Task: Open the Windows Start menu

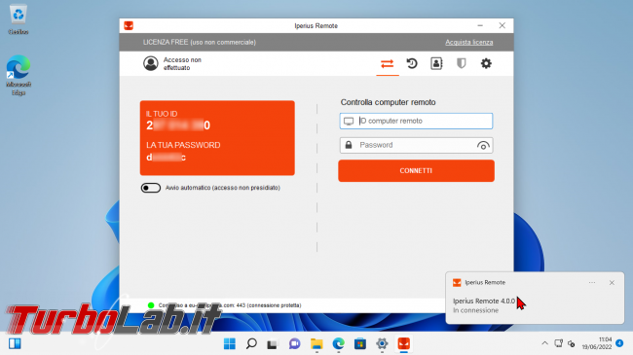Action: pos(230,343)
